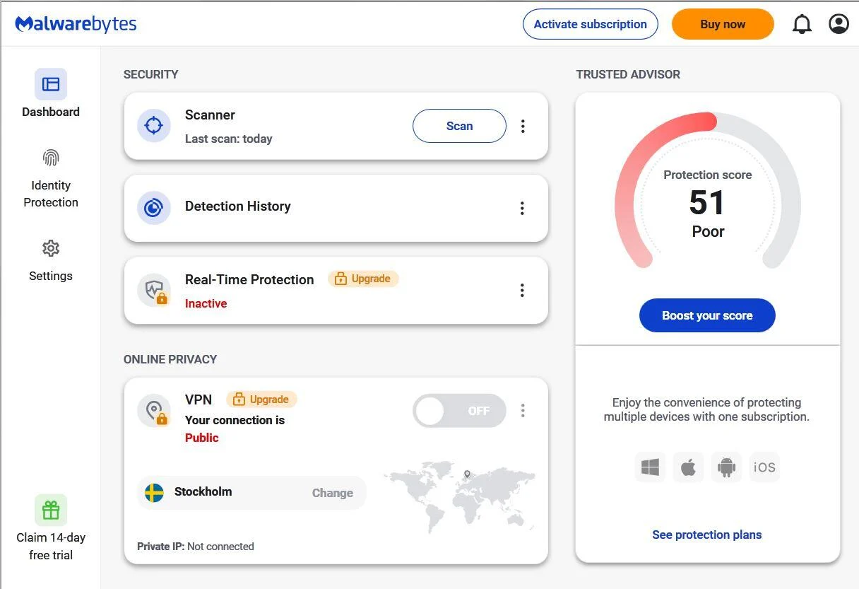859x589 pixels.
Task: Click the protection score gauge arc
Action: tap(707, 189)
